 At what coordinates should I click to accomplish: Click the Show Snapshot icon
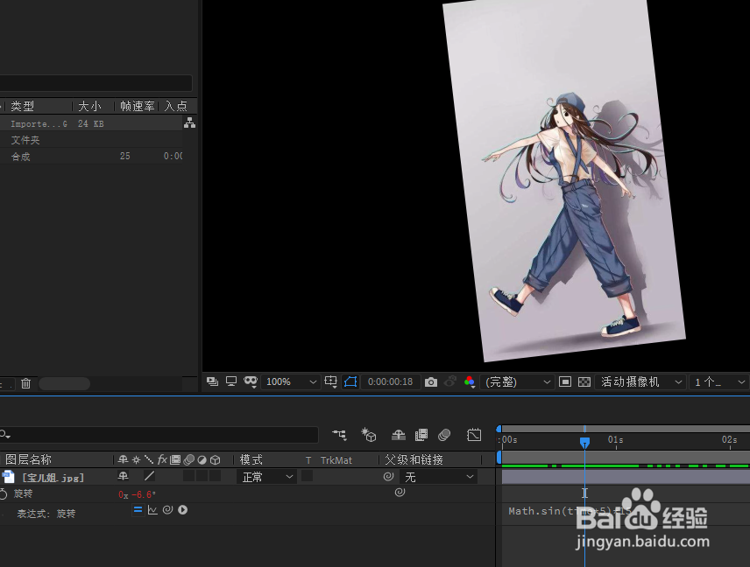click(450, 381)
